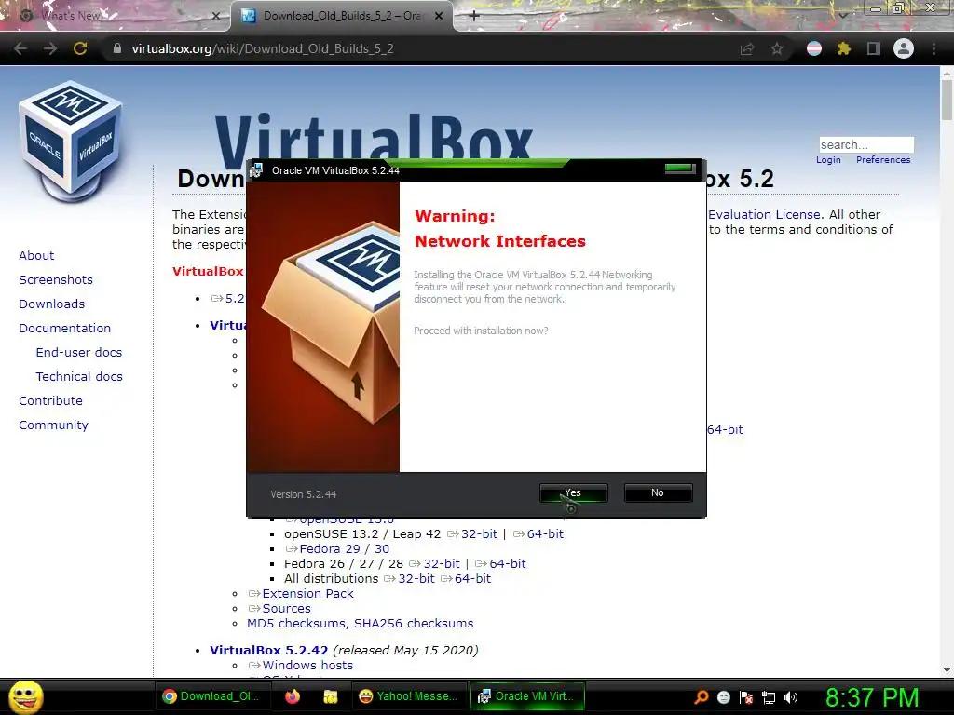Open the network tray icon
The width and height of the screenshot is (954, 715).
tap(769, 697)
